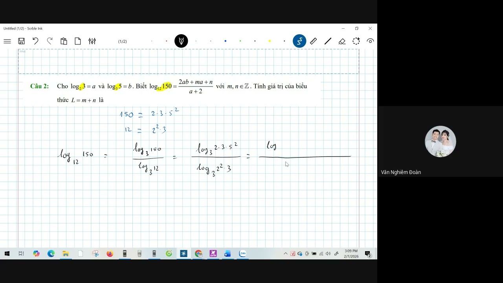
Task: Click the Wi-Fi network tray icon
Action: click(321, 254)
